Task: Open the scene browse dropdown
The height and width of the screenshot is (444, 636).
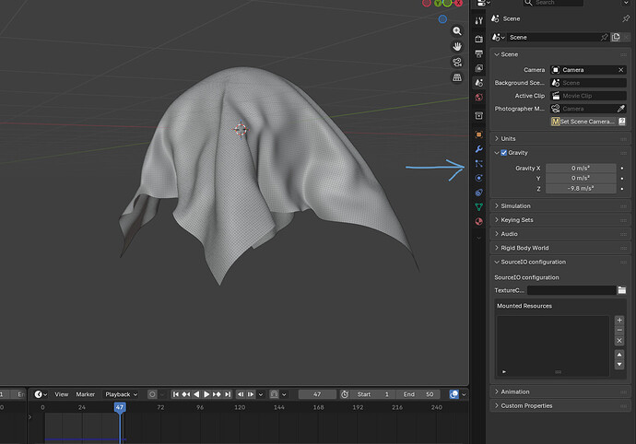Action: click(498, 37)
